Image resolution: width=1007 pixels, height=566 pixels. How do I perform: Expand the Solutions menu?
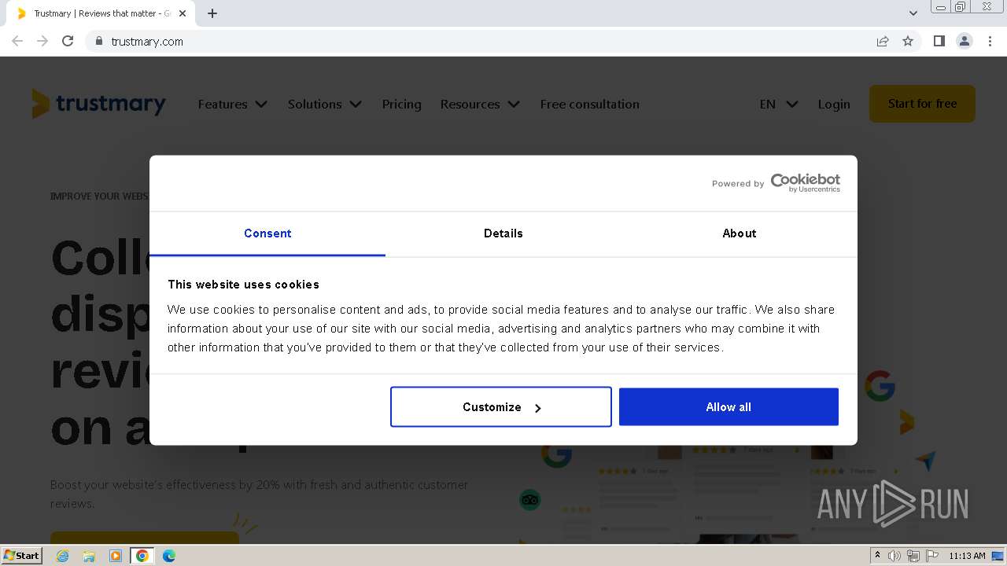click(x=325, y=104)
